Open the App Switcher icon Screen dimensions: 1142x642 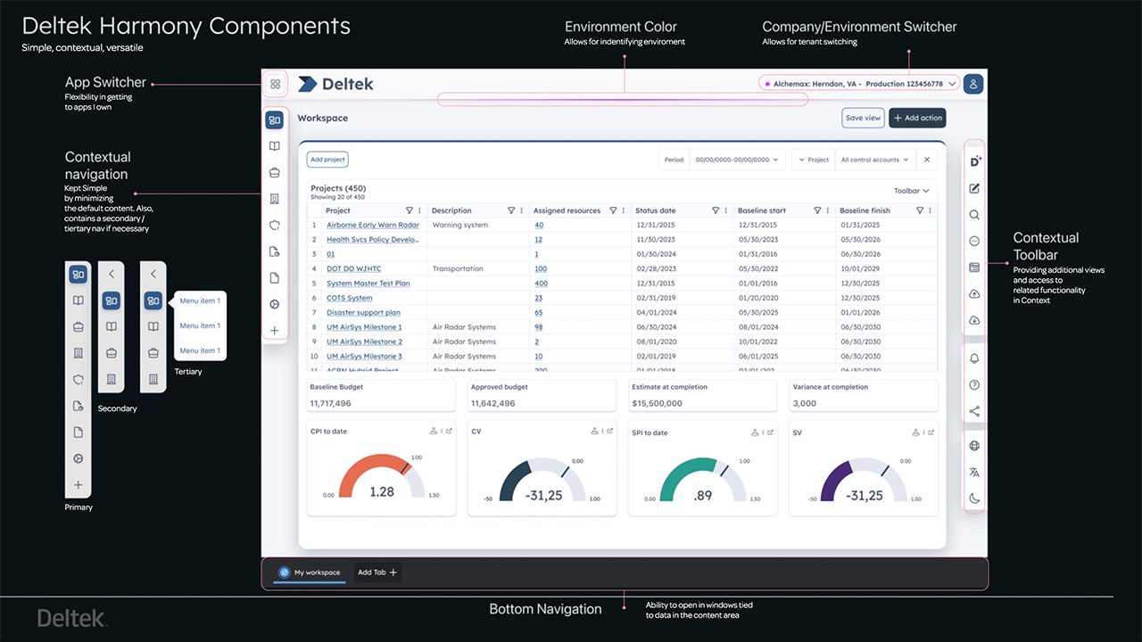[275, 83]
